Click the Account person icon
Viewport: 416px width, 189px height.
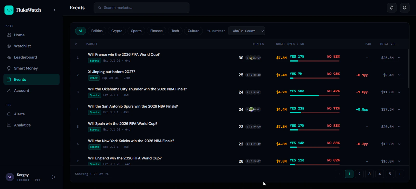tap(9, 91)
